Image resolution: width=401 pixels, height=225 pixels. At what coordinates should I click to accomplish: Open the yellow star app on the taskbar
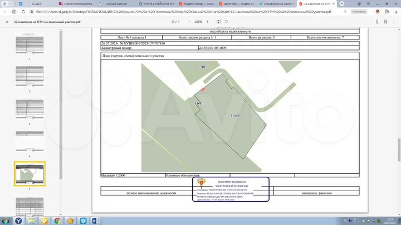pos(70,221)
